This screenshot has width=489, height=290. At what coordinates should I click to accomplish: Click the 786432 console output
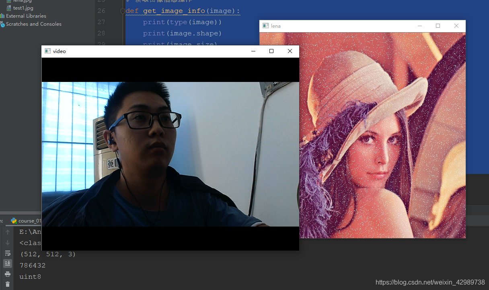tap(33, 265)
